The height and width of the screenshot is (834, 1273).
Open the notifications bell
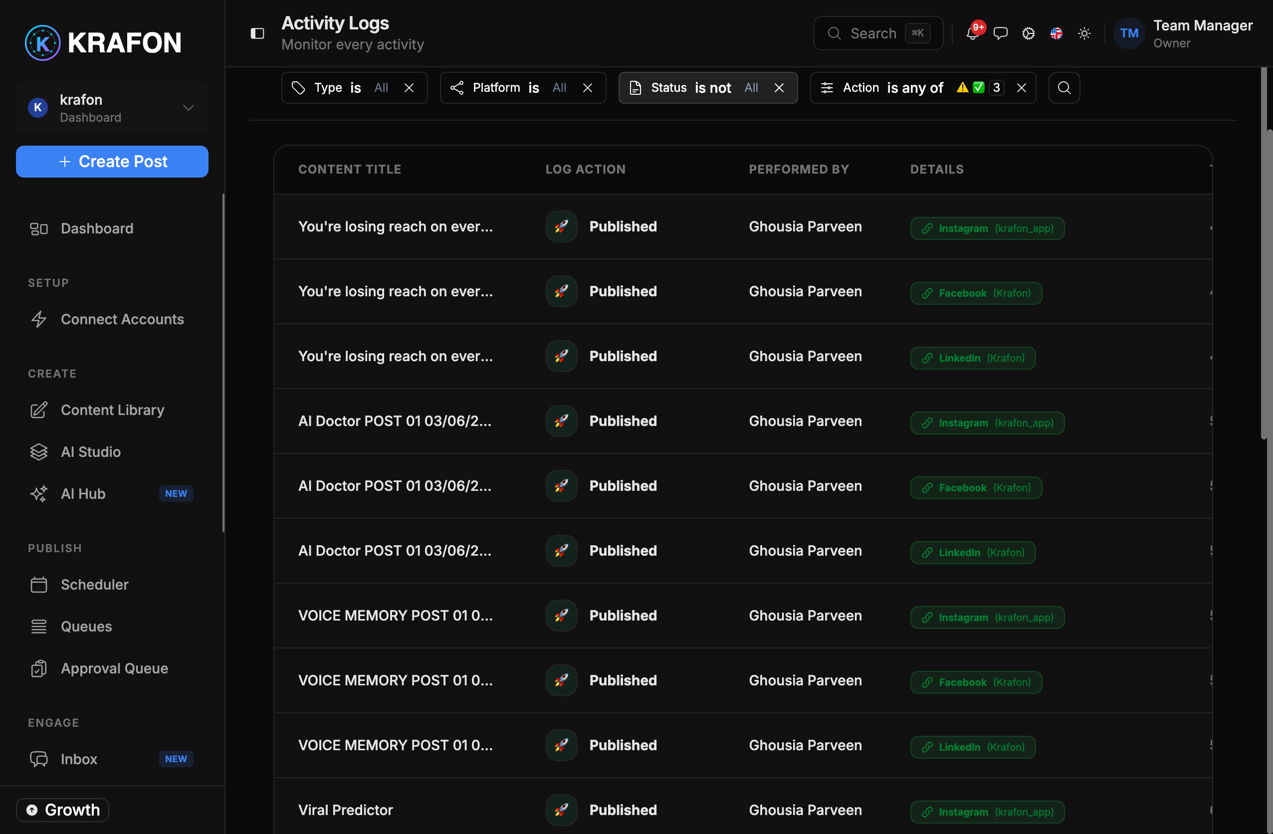point(972,34)
